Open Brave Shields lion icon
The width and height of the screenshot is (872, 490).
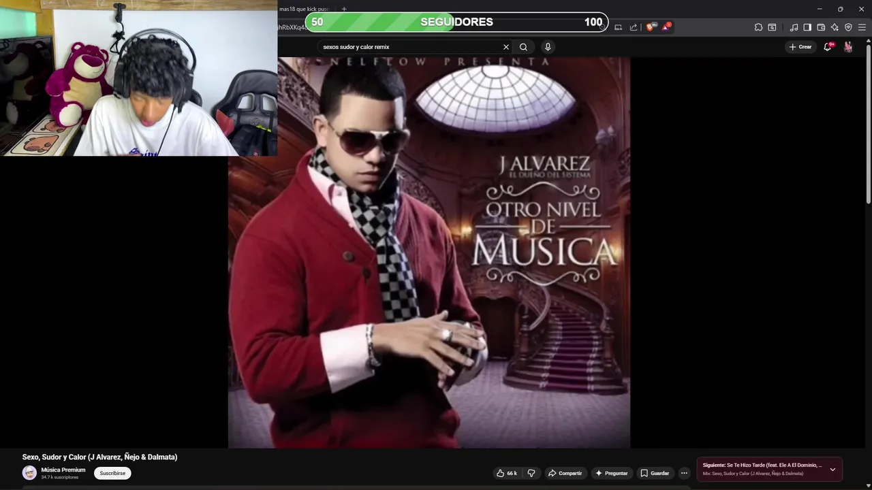650,27
